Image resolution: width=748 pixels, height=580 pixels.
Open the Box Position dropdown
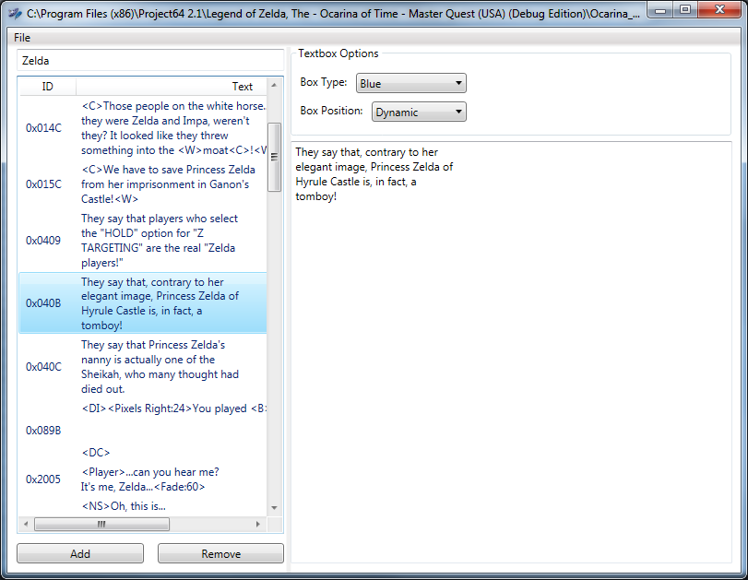tap(419, 112)
